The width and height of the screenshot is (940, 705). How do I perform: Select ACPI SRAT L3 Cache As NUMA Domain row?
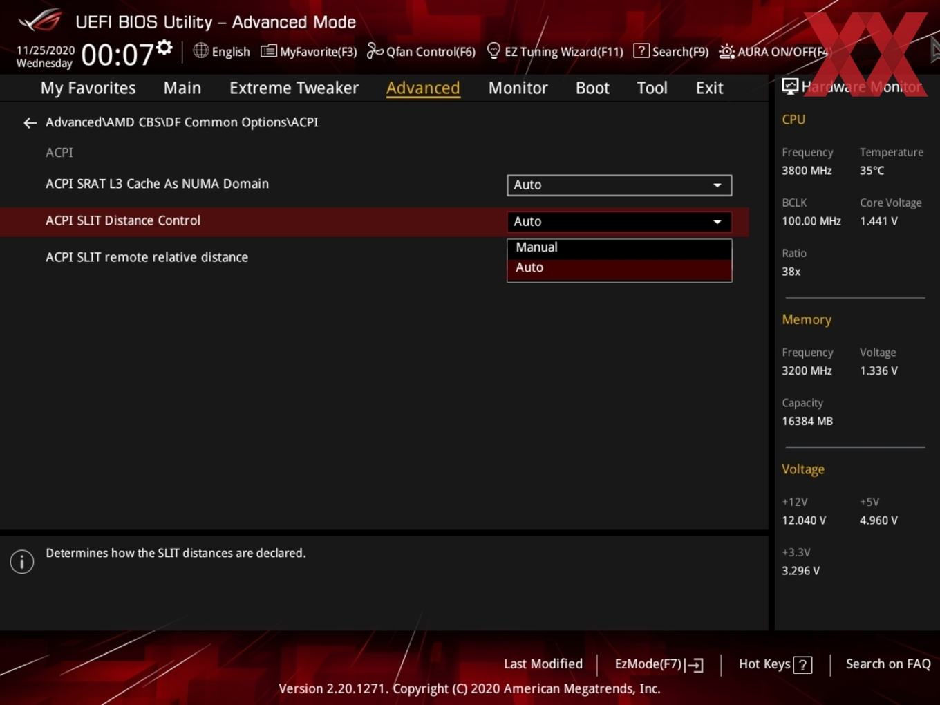375,185
